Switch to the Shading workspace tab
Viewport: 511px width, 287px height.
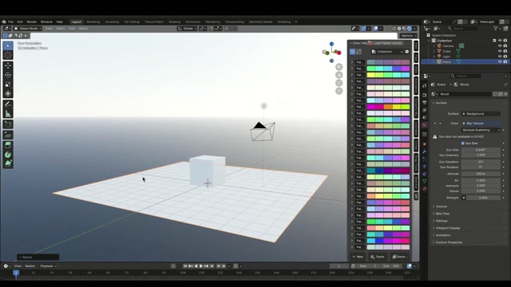[174, 22]
